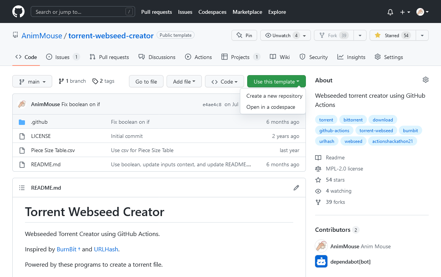Open Piece Size Table.csv file
Screen dimensions: 441x277
tap(53, 150)
